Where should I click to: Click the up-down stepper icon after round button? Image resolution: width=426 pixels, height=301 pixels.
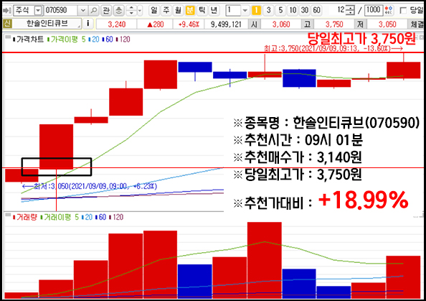pyautogui.click(x=131, y=11)
